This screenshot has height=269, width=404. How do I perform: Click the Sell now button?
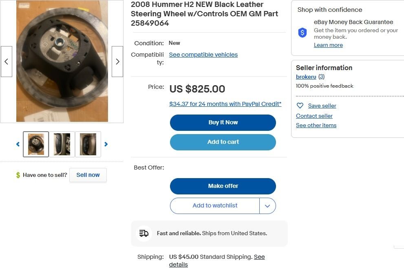88,175
